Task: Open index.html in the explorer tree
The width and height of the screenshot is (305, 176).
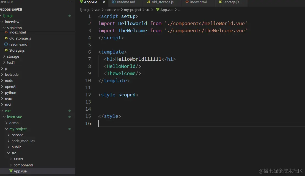Action: (18, 32)
